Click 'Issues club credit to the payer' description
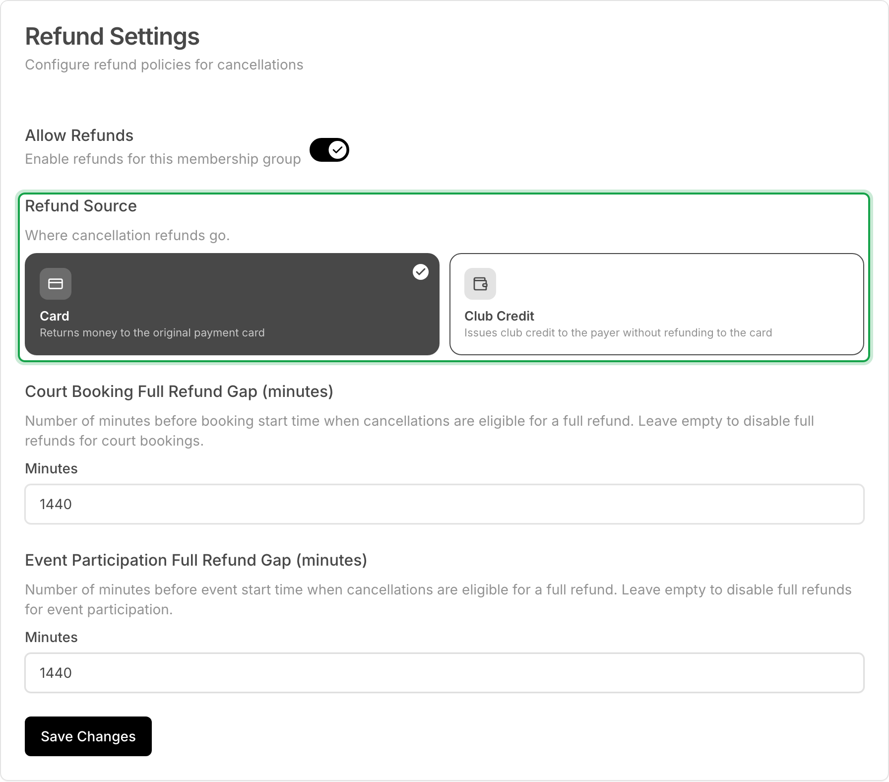889x782 pixels. 618,332
